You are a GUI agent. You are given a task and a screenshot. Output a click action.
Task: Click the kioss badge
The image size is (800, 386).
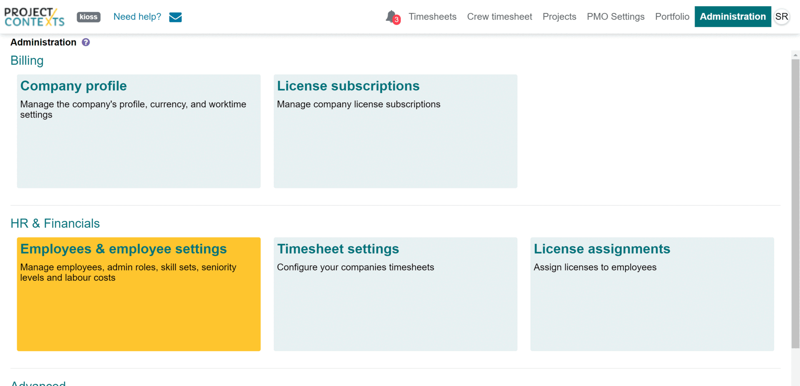tap(88, 17)
